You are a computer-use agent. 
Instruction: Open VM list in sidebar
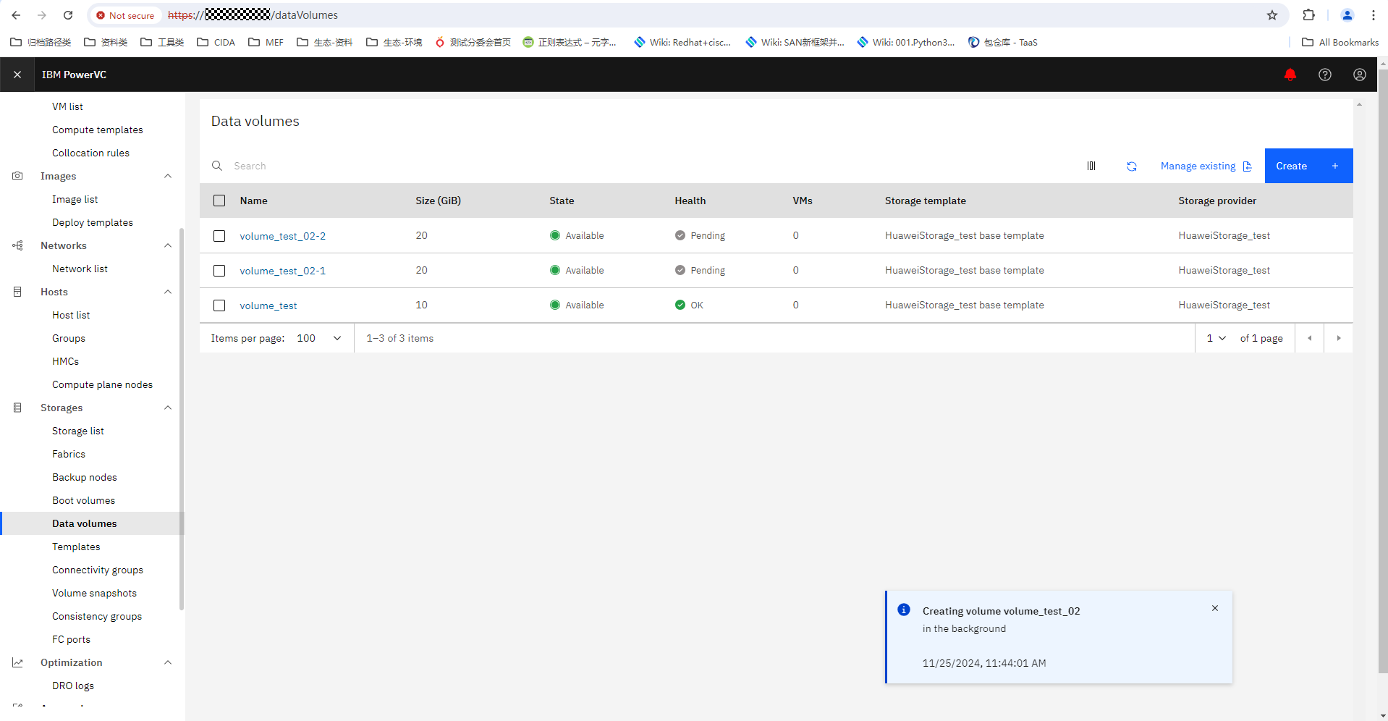coord(67,106)
